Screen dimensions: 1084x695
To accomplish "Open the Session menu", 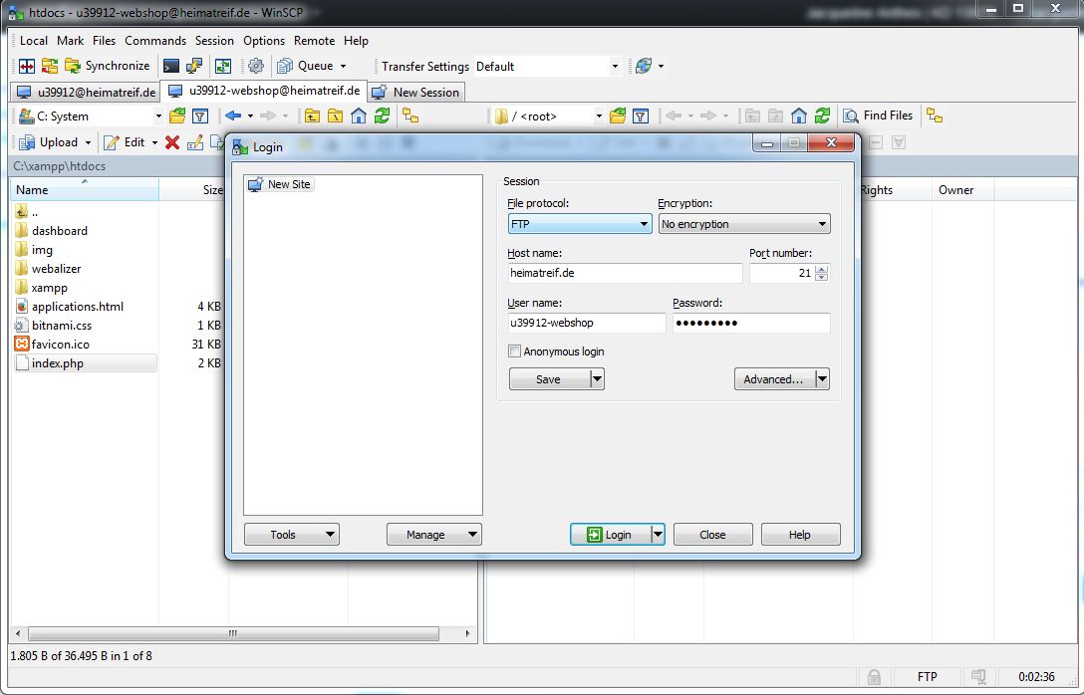I will (214, 41).
